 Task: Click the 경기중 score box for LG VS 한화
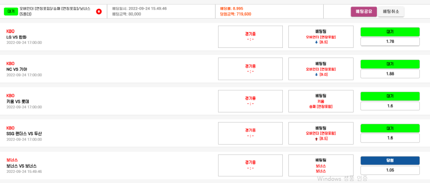tap(250, 37)
